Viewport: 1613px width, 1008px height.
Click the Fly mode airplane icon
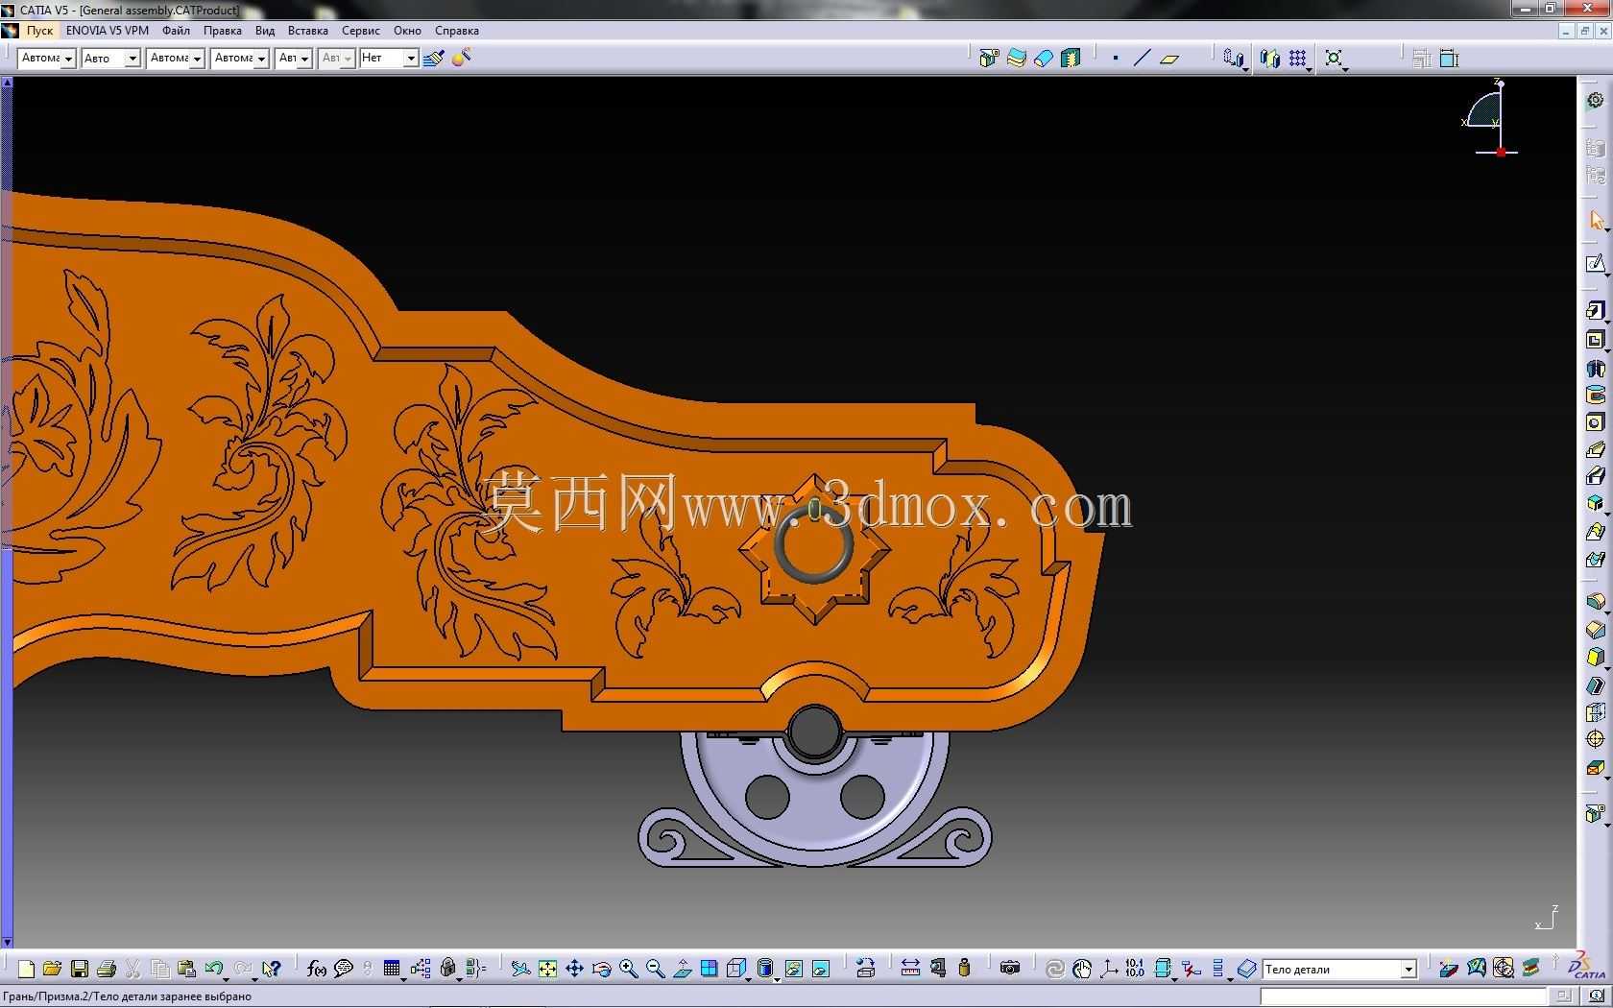[520, 970]
